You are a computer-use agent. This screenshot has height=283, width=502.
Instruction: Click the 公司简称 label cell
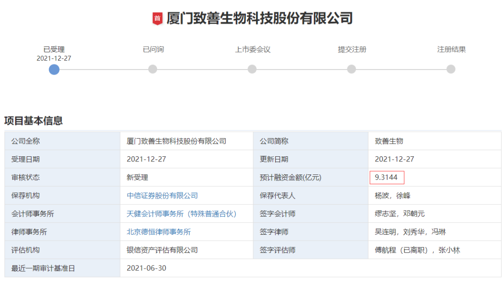pyautogui.click(x=310, y=141)
